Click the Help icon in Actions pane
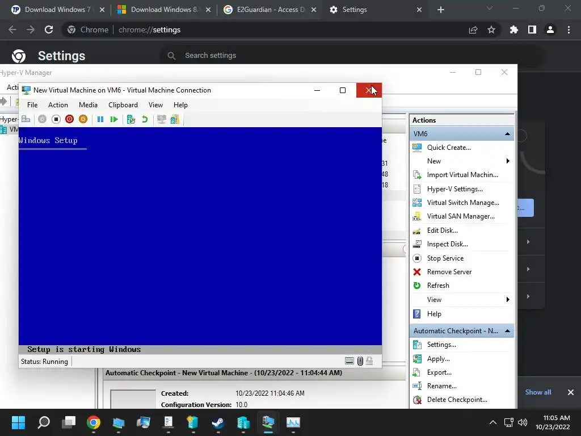Viewport: 581px width, 436px height. tap(417, 313)
